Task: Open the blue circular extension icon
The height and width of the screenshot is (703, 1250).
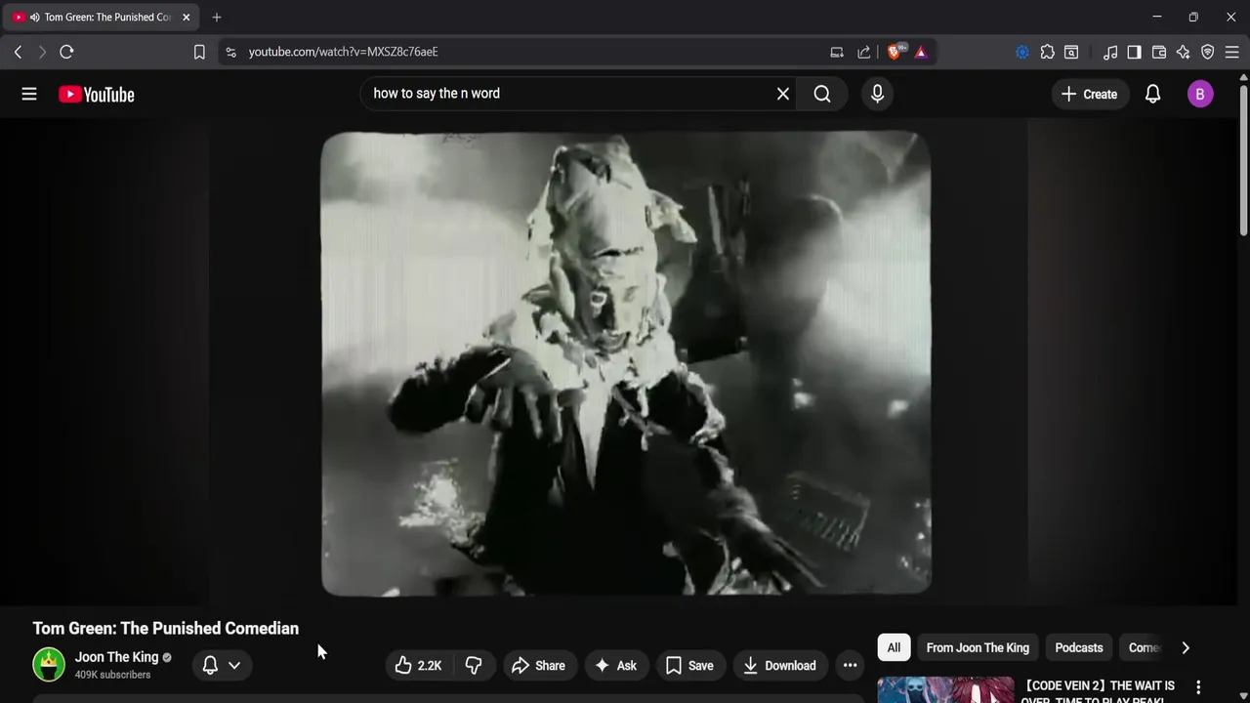Action: click(1022, 52)
